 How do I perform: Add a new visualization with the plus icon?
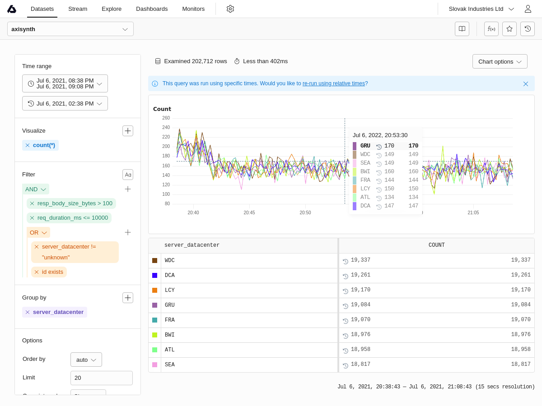click(x=128, y=131)
